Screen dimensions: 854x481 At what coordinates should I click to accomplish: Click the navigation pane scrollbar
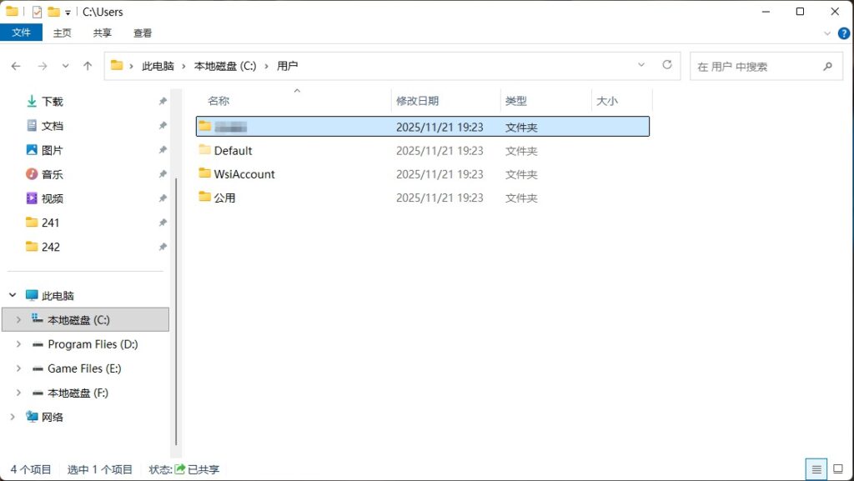pyautogui.click(x=175, y=312)
